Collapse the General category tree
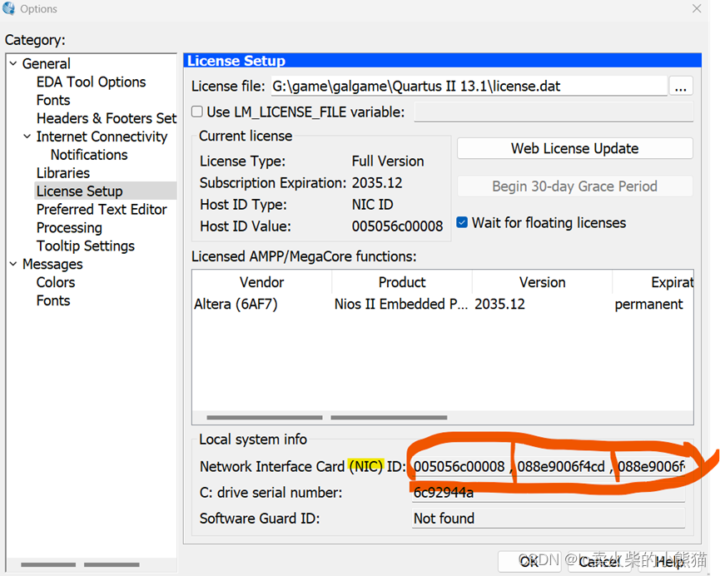 (13, 64)
